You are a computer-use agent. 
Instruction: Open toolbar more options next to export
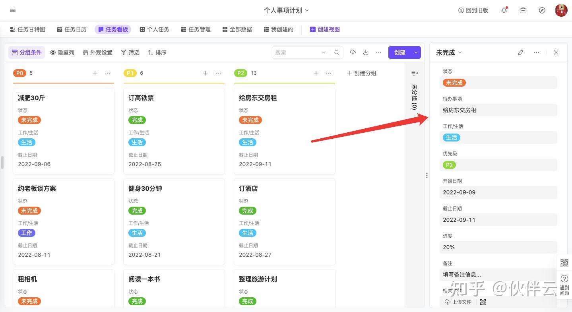379,52
